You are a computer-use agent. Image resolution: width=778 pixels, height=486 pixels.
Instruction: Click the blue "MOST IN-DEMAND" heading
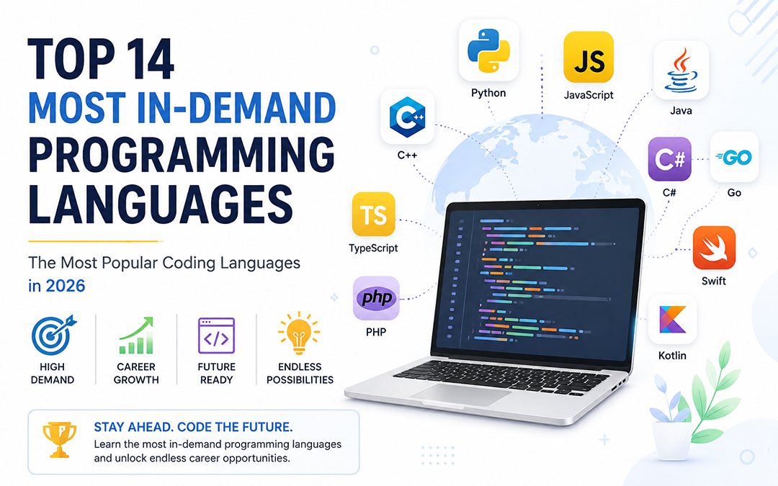(182, 107)
